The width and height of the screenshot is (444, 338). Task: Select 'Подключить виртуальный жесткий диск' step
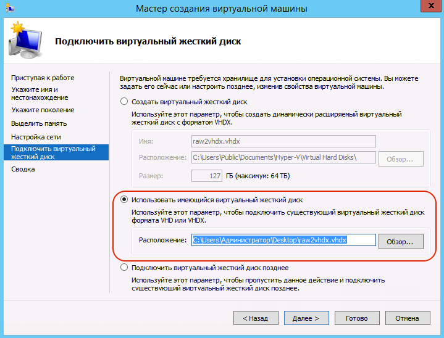pyautogui.click(x=53, y=153)
